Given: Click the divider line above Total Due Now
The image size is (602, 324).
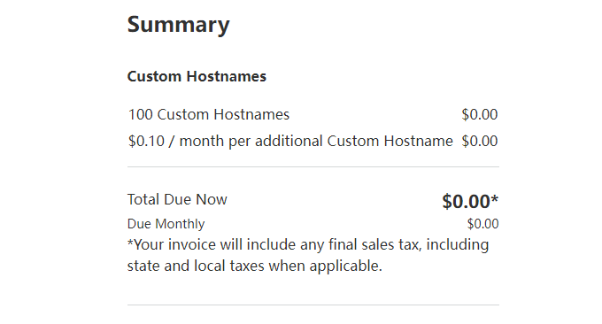Looking at the screenshot, I should tap(313, 166).
